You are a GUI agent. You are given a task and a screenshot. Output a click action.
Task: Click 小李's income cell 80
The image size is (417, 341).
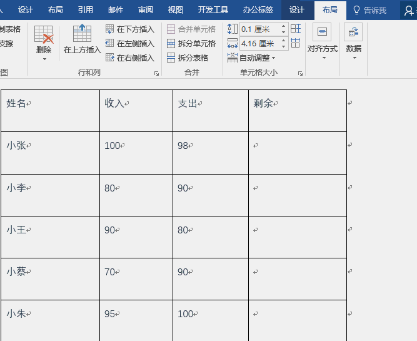[136, 195]
